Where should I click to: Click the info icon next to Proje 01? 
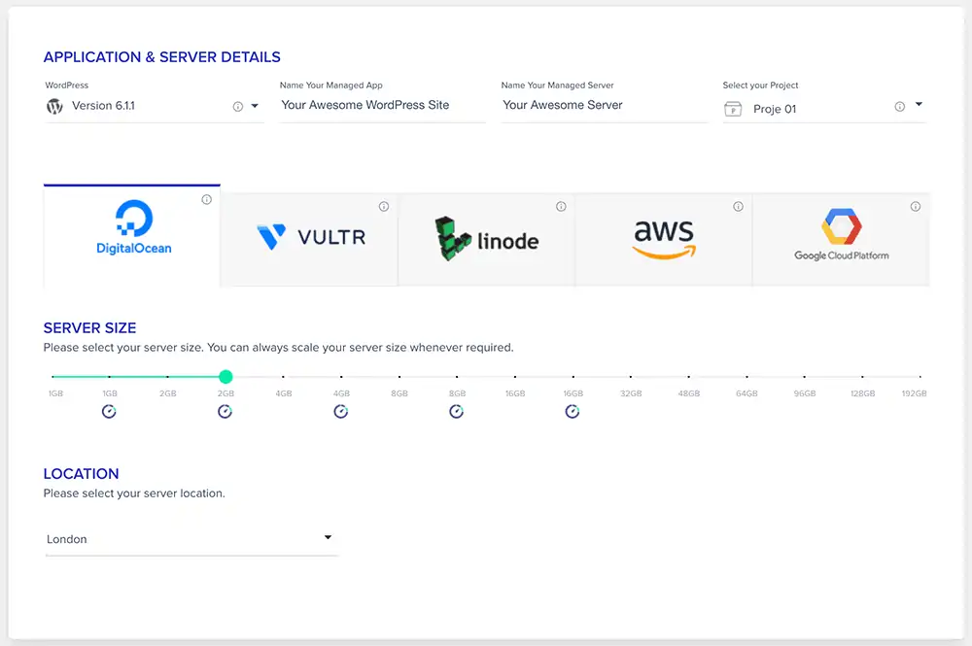point(899,107)
